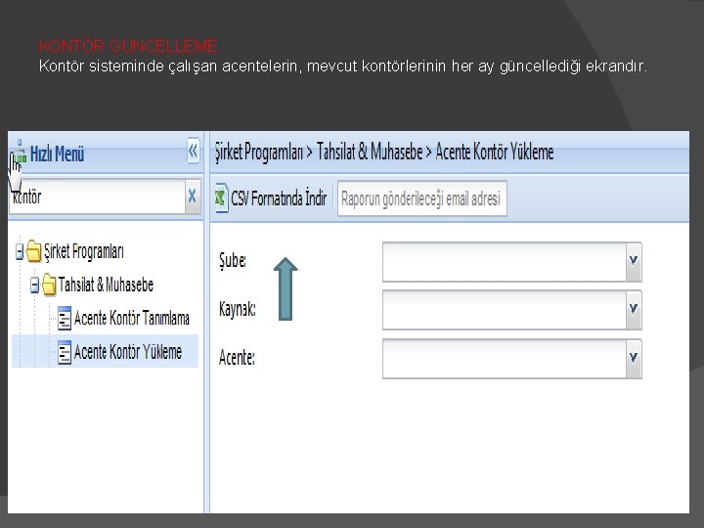Click inside the Şube combo box field

(x=505, y=262)
